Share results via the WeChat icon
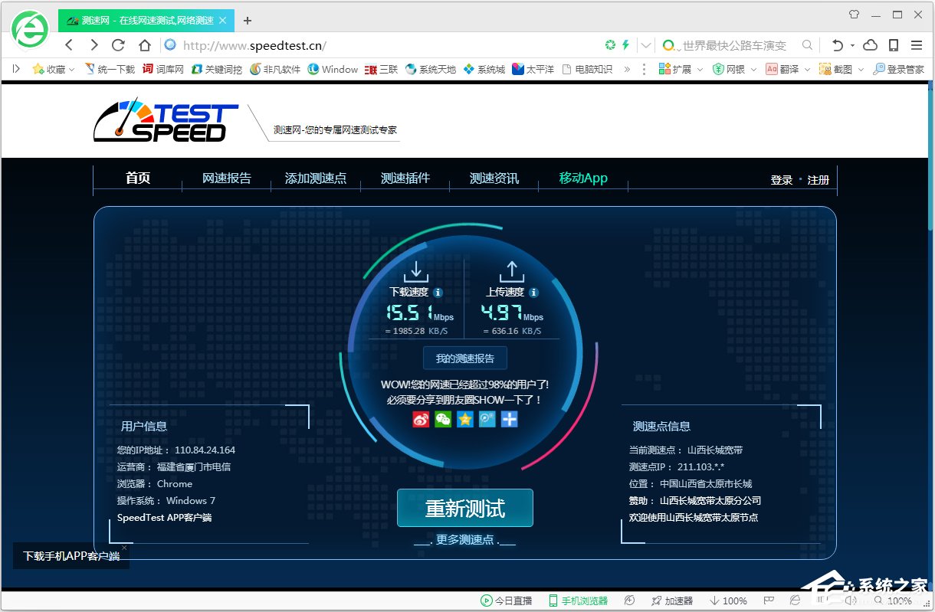935x612 pixels. pos(442,420)
